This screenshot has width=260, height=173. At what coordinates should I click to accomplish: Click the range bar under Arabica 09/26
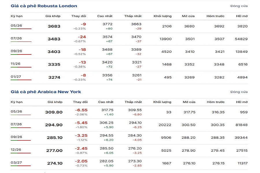21,140
